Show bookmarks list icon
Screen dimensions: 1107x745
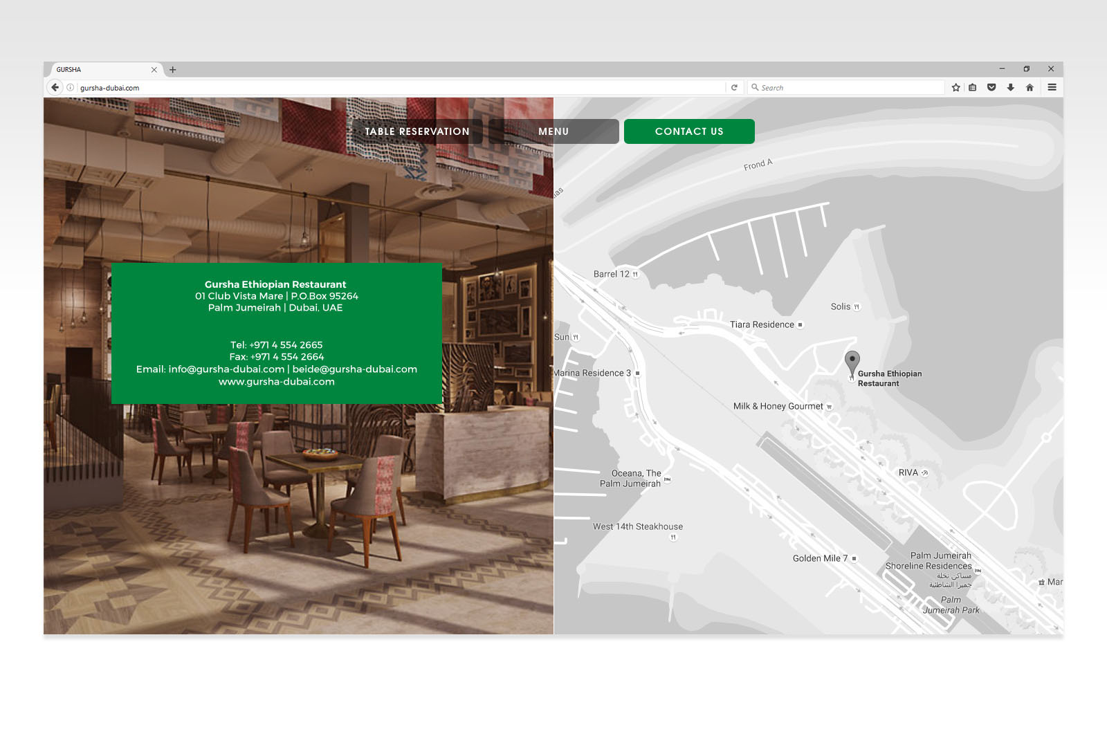click(x=973, y=88)
